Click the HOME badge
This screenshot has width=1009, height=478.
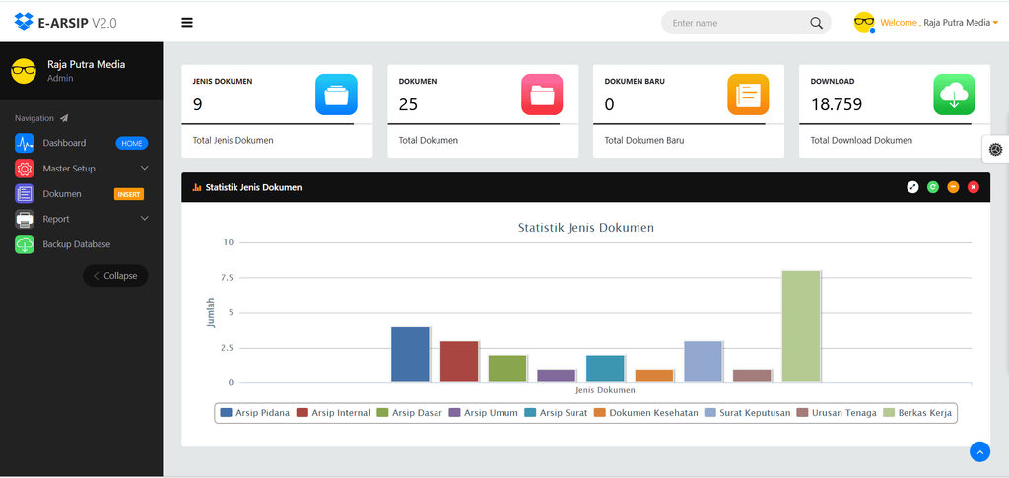tap(132, 144)
